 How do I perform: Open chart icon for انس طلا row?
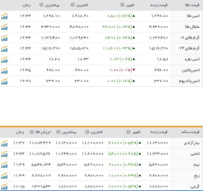(4, 16)
